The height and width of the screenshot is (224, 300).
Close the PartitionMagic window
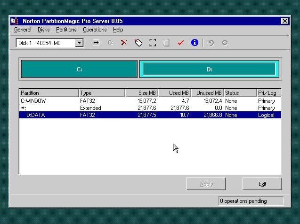[x=284, y=21]
